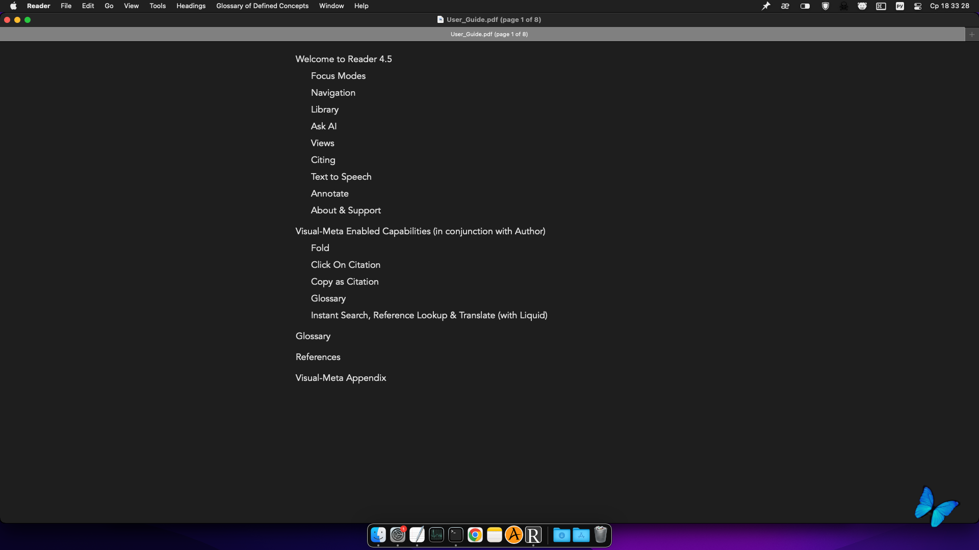Screen dimensions: 979x550
Task: Jump to the Copy as Citation section
Action: [345, 282]
